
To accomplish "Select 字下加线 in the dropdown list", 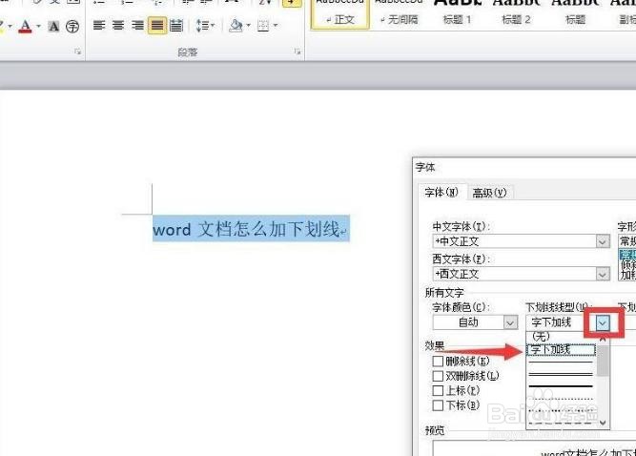I will (562, 349).
